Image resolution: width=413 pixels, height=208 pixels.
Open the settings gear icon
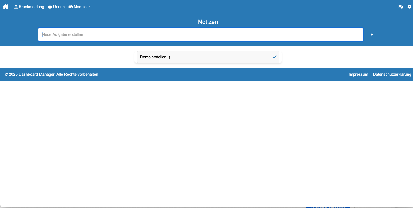tap(409, 7)
